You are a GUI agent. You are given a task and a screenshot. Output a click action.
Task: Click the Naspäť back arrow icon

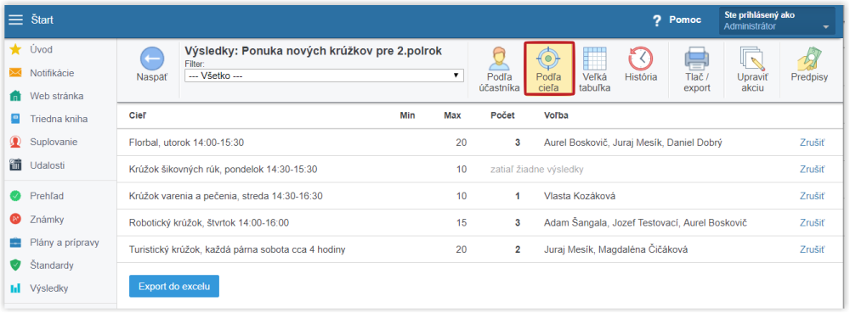click(x=152, y=59)
